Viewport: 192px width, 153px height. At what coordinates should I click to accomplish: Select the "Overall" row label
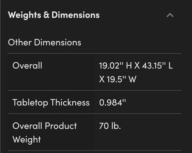[27, 65]
